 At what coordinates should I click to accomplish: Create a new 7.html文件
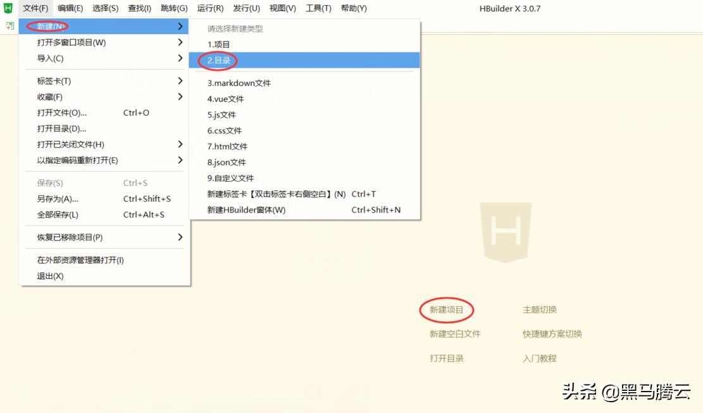tap(304, 147)
